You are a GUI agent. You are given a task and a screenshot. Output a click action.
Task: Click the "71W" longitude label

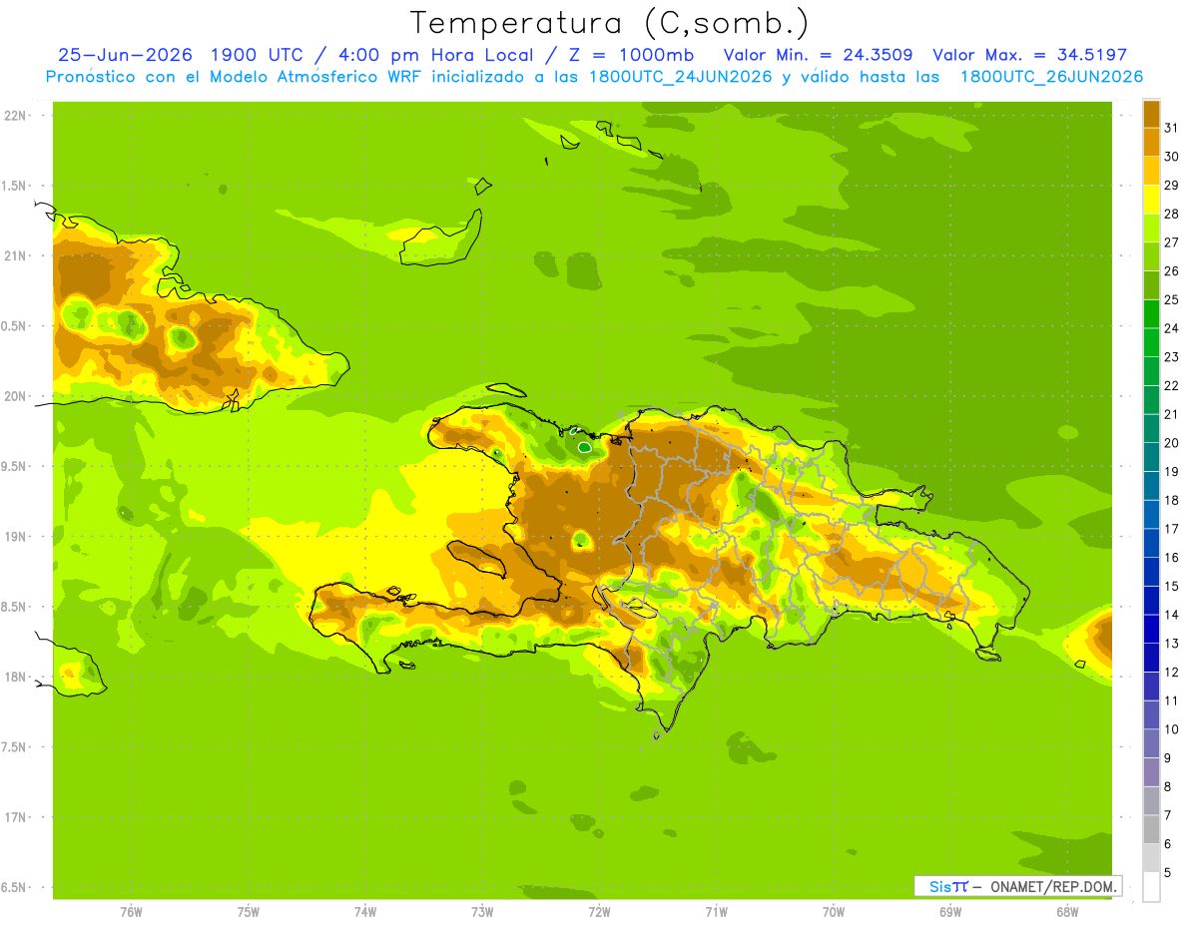pyautogui.click(x=716, y=912)
